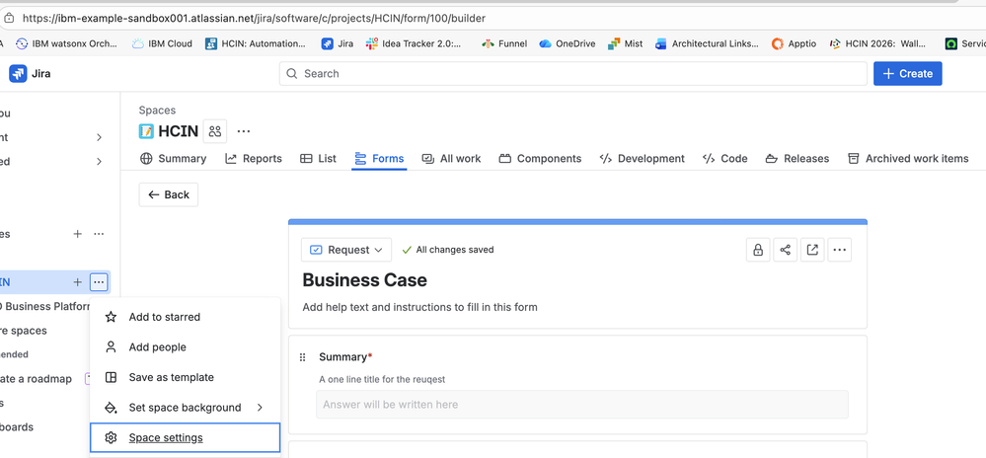This screenshot has height=458, width=986.
Task: Open the OneDrive bookmark
Action: [568, 43]
